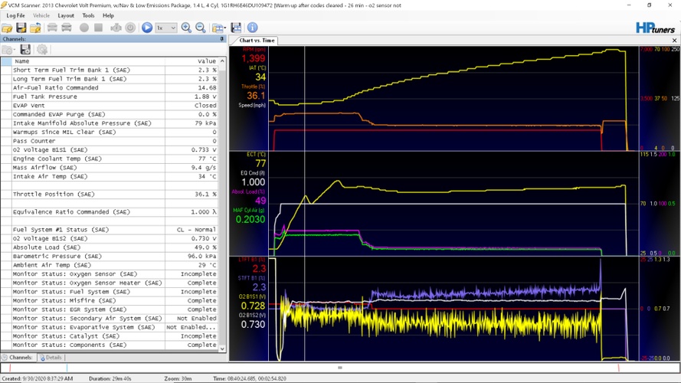Screen dimensions: 681x383
Task: Select Air-Fuel Ratio Commanded row
Action: coord(110,88)
